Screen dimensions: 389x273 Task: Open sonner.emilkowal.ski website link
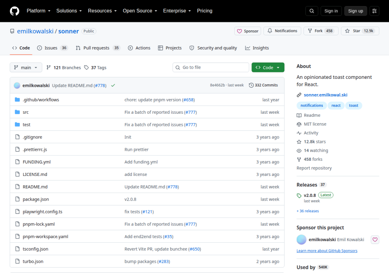(326, 95)
